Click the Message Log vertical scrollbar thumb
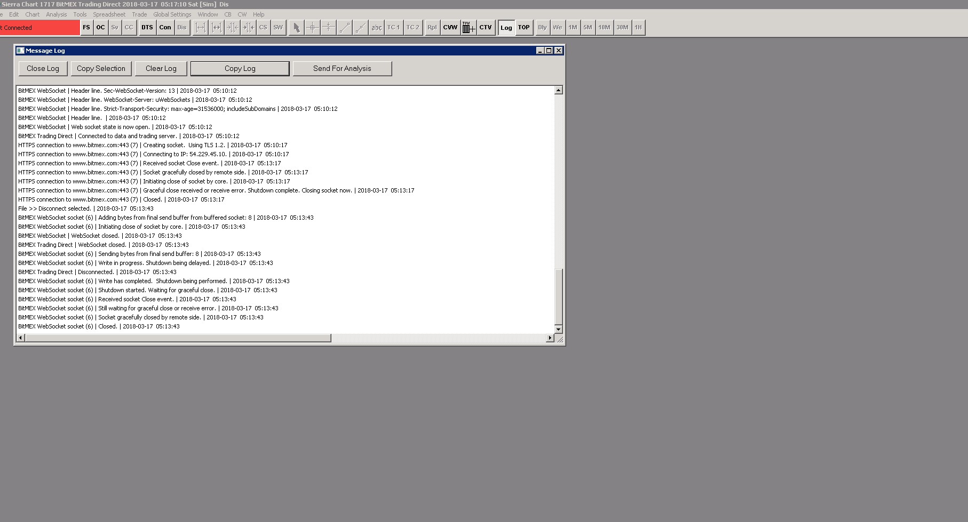The height and width of the screenshot is (522, 968). (x=559, y=296)
